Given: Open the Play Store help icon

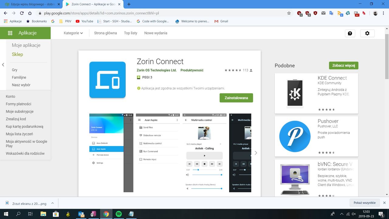Looking at the screenshot, I should 350,33.
